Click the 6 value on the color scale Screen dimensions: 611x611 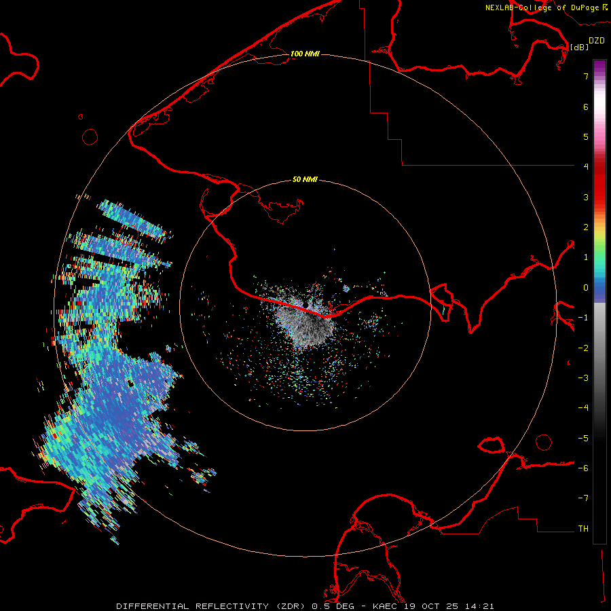[586, 107]
